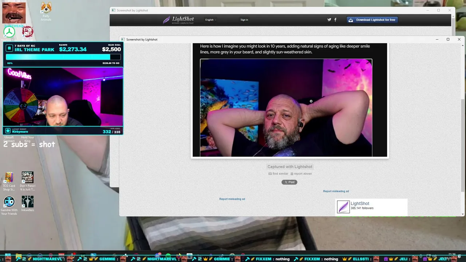Viewport: 466px width, 262px height.
Task: Click left Report misleading ad link
Action: 232,199
